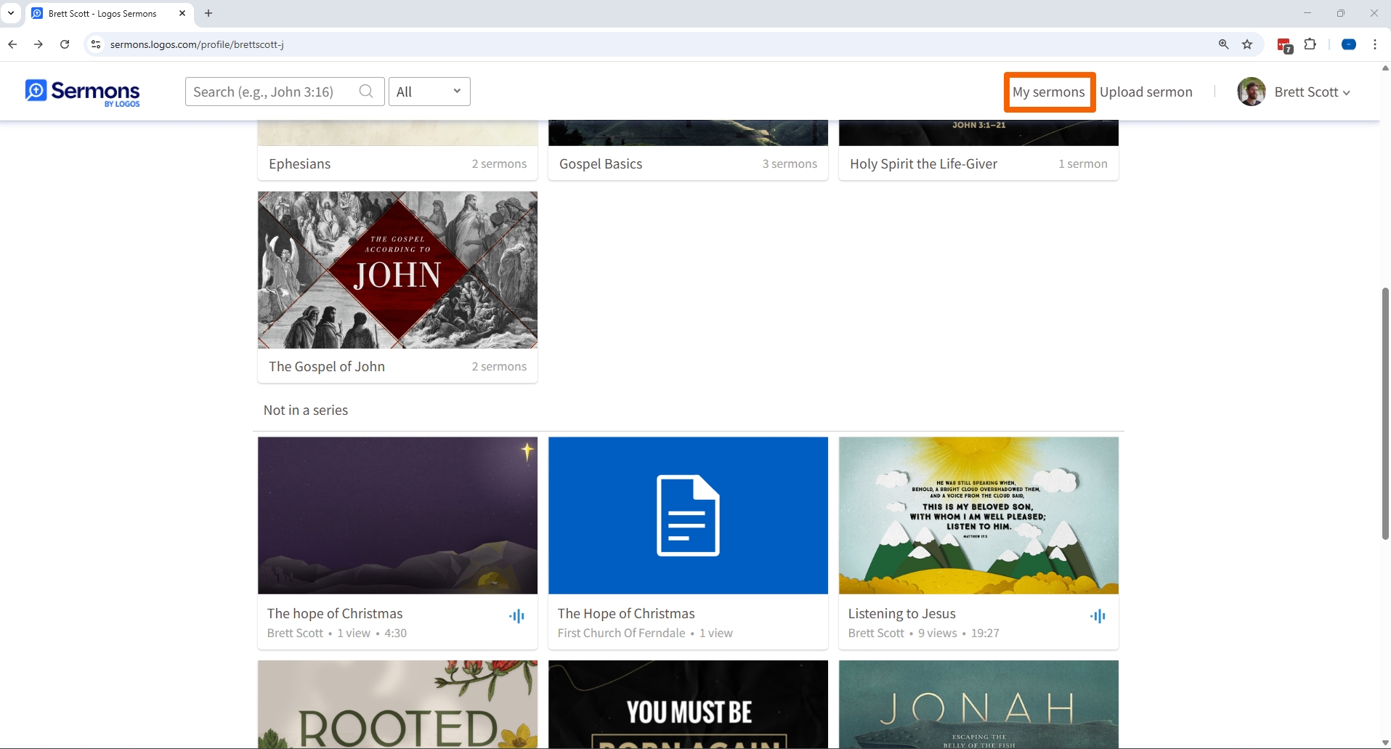Open the red extension icon
Screen dimensions: 1391x749
pos(1284,45)
